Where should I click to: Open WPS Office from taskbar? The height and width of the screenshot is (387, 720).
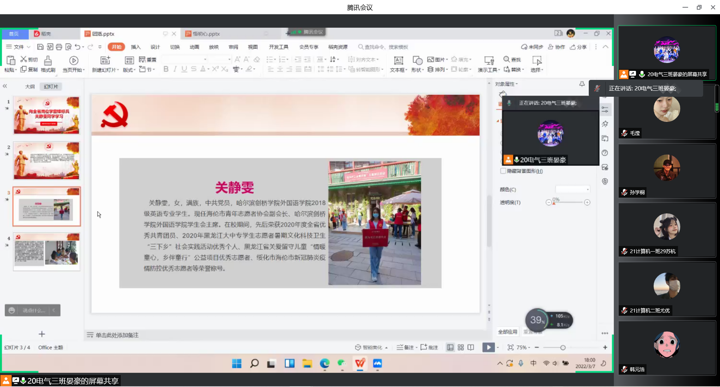[360, 363]
